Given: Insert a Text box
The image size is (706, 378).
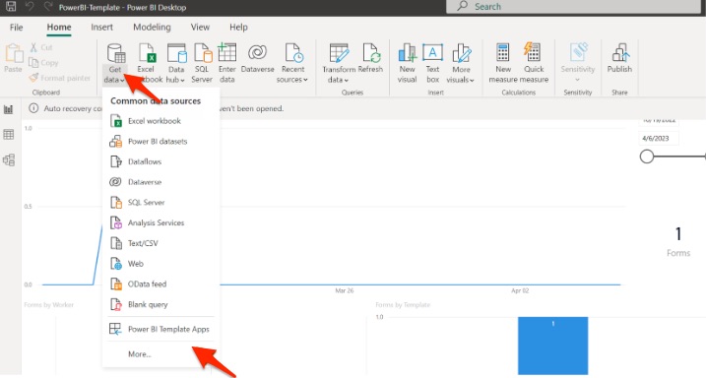Looking at the screenshot, I should click(432, 63).
